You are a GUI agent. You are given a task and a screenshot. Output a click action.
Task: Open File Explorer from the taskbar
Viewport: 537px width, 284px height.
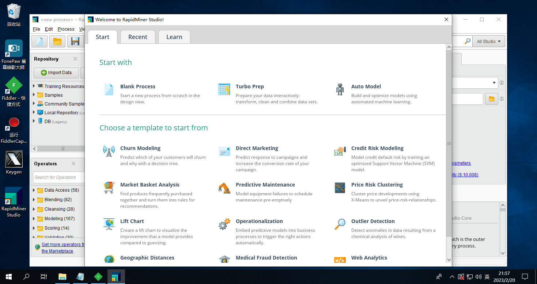pos(63,277)
